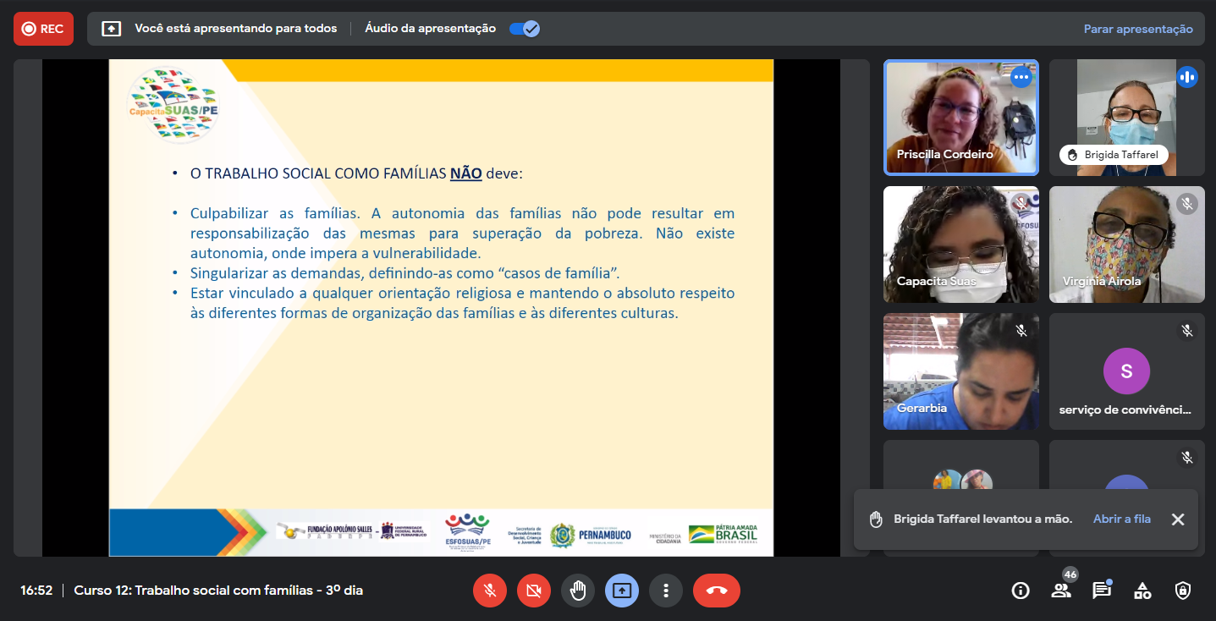Open options on Priscilla Cordeiro's tile

(1021, 77)
